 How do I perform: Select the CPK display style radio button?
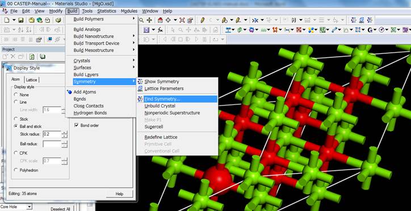pyautogui.click(x=16, y=153)
